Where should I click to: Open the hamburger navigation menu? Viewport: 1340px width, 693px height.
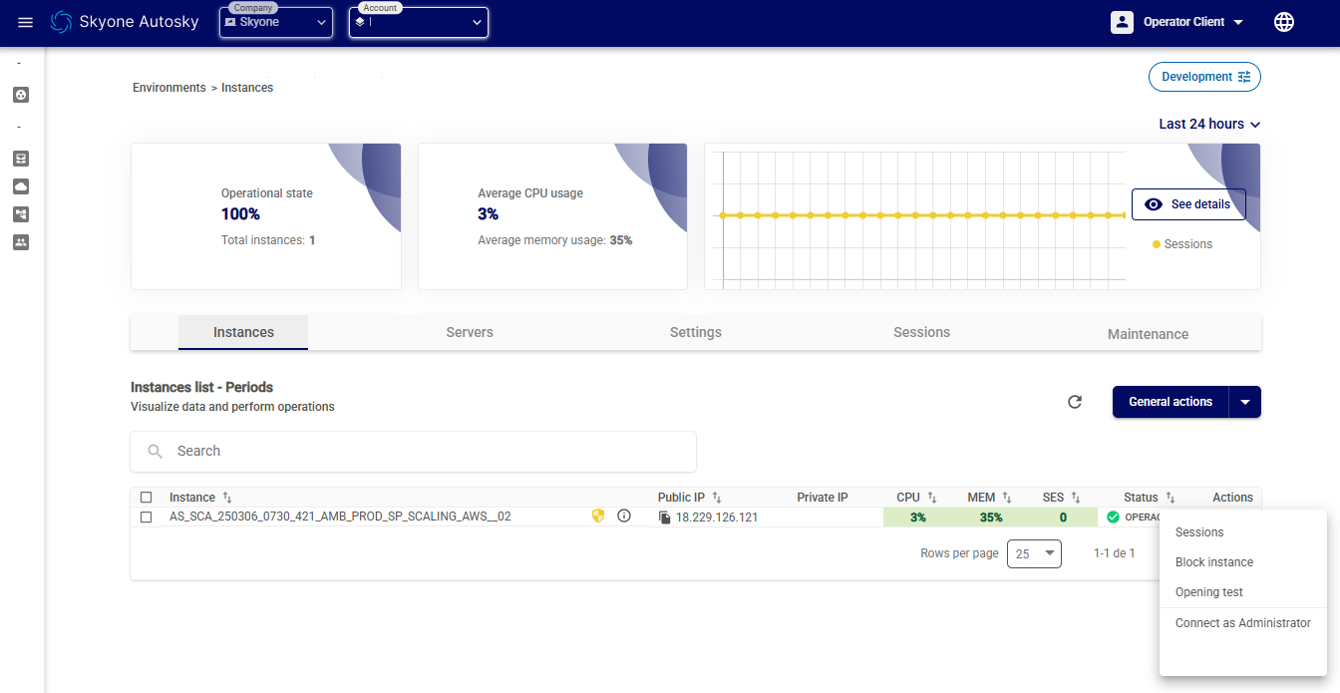coord(25,22)
